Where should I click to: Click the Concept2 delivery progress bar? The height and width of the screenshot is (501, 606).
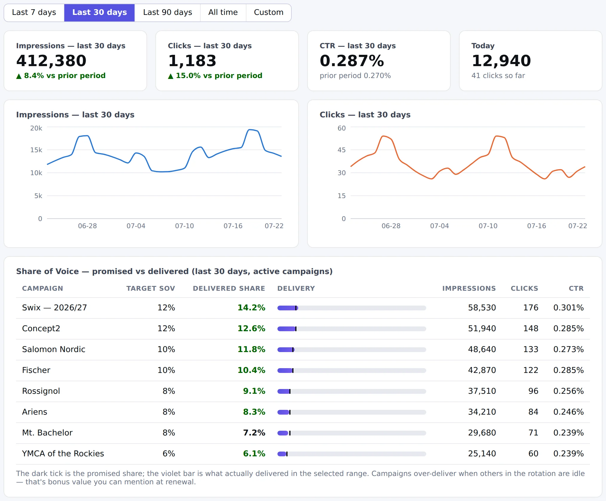click(352, 329)
